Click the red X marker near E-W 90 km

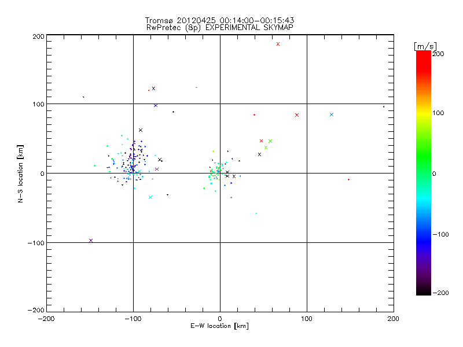[297, 115]
